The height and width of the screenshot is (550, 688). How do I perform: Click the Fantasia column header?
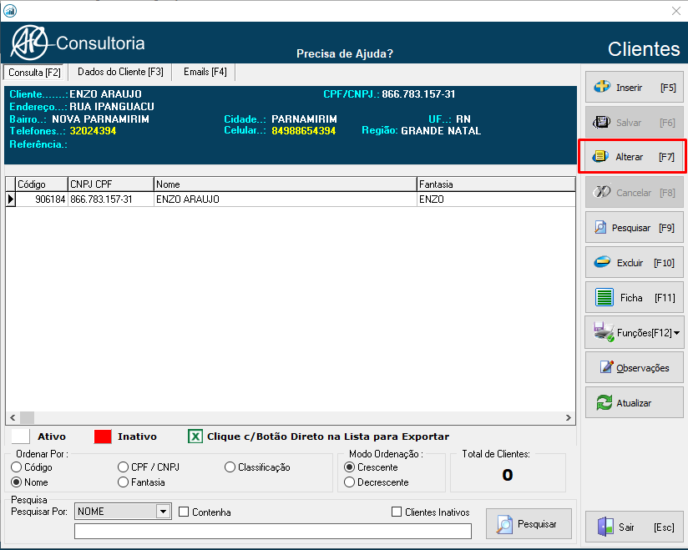click(496, 184)
